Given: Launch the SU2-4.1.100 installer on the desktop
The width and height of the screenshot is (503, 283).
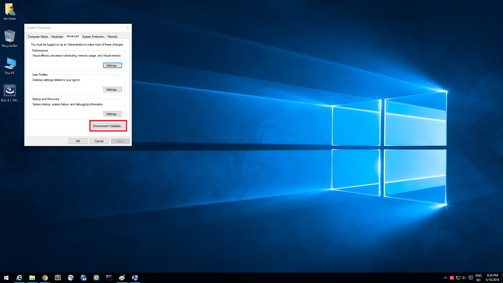Looking at the screenshot, I should (10, 90).
